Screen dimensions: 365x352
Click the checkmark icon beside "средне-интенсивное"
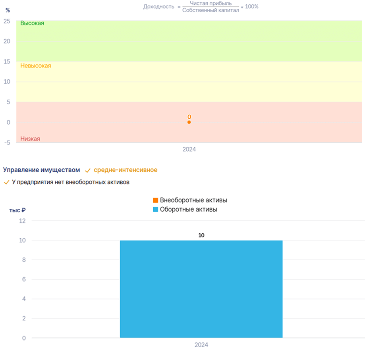pyautogui.click(x=87, y=171)
